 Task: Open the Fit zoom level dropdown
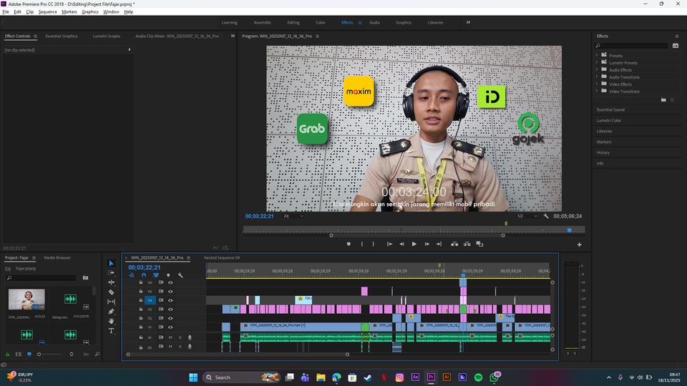(x=293, y=216)
